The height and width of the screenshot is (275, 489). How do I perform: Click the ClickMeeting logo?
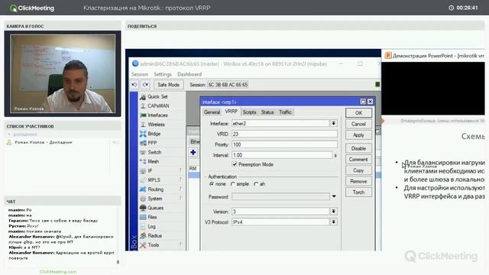coord(32,8)
